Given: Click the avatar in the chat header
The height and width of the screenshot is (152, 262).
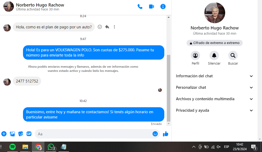Looking at the screenshot, I should [x=9, y=7].
